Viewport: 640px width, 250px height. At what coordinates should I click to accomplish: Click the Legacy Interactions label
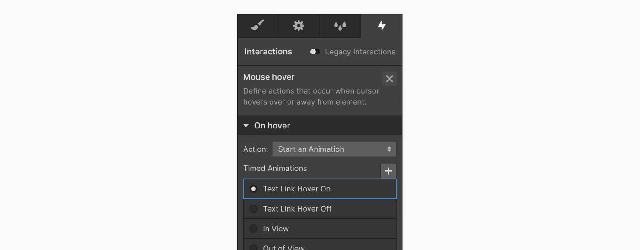(x=360, y=52)
